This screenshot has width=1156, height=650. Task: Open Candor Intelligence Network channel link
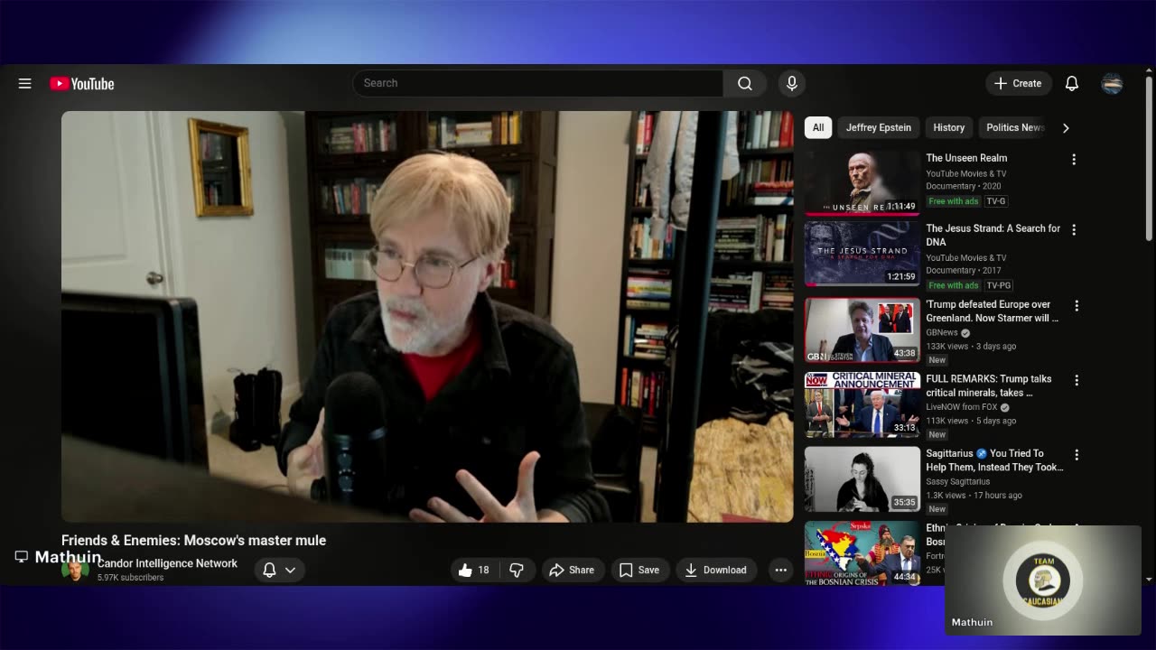[x=167, y=563]
